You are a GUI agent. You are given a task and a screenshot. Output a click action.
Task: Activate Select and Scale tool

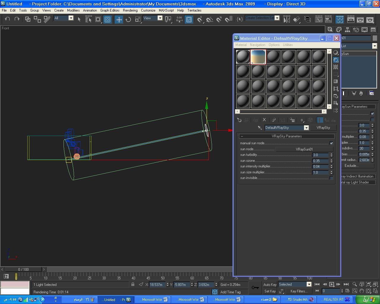[138, 19]
